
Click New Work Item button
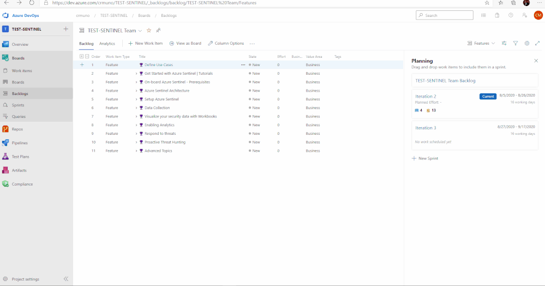pyautogui.click(x=145, y=44)
